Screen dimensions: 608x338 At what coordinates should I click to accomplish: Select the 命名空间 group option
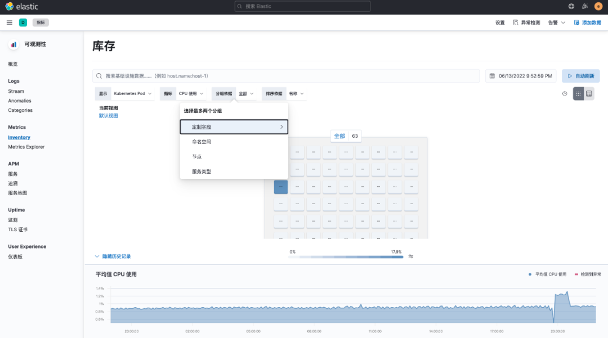pyautogui.click(x=234, y=142)
